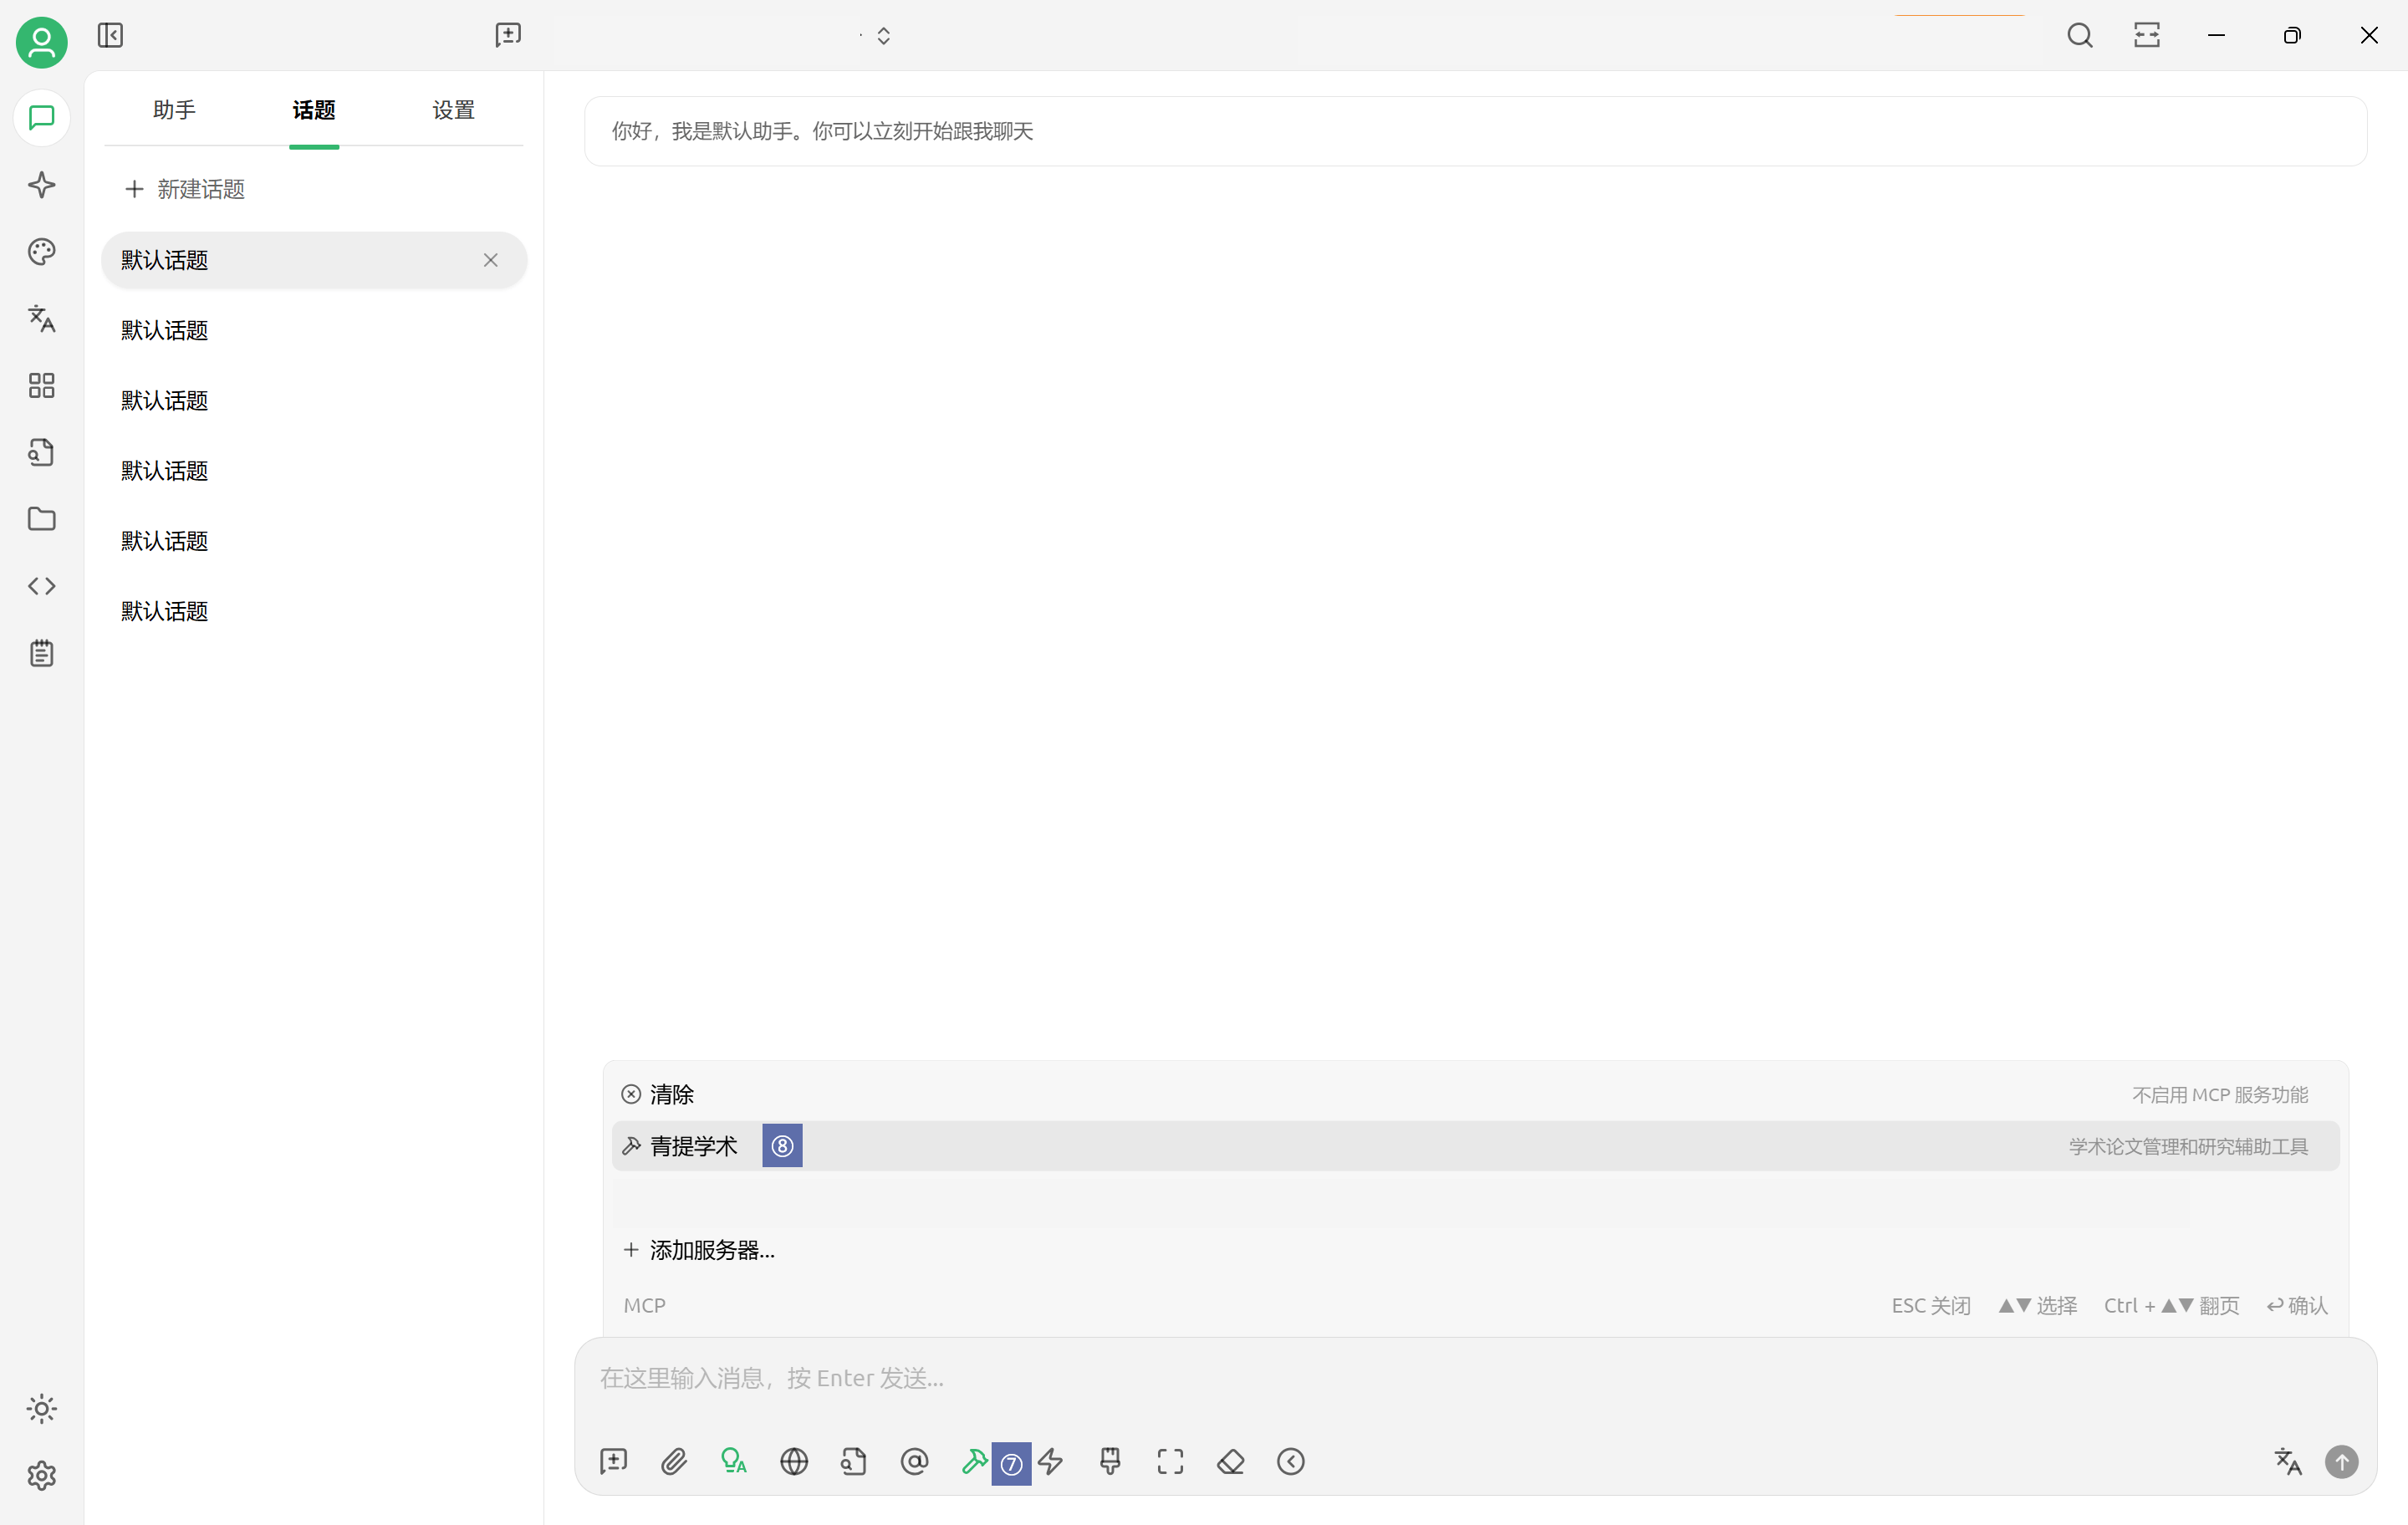Open app settings gear in sidebar
The width and height of the screenshot is (2408, 1525).
pos(41,1475)
